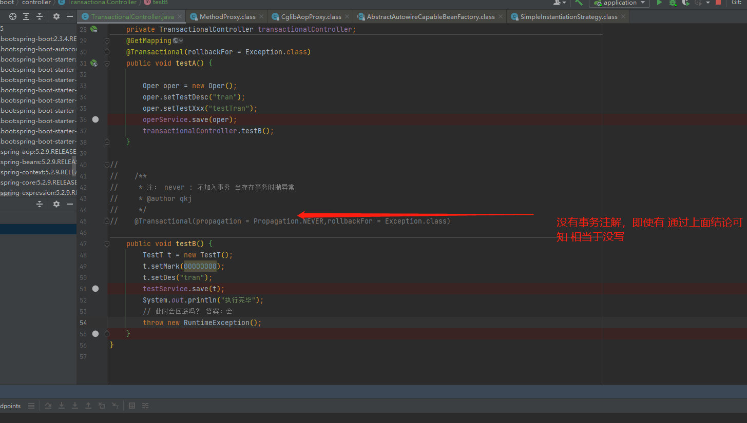This screenshot has width=747, height=423.
Task: Hide the project panel with minus icon
Action: [x=70, y=16]
